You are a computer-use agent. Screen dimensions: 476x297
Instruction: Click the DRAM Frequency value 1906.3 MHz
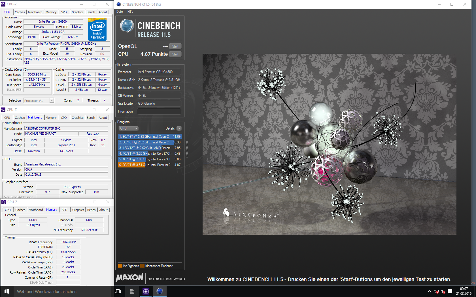68,242
